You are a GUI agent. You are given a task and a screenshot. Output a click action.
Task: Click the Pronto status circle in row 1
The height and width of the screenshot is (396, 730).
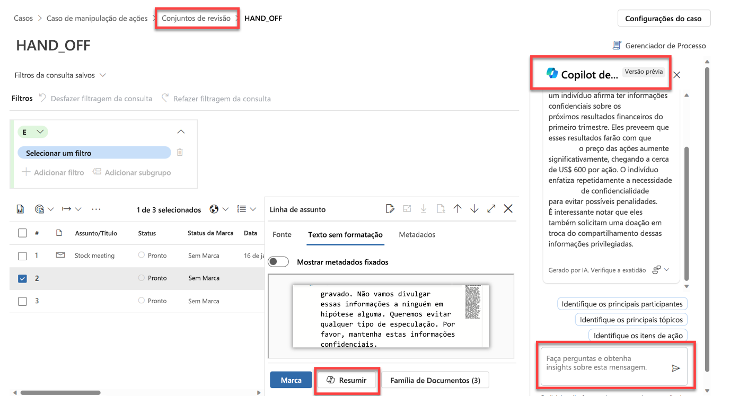click(x=142, y=255)
